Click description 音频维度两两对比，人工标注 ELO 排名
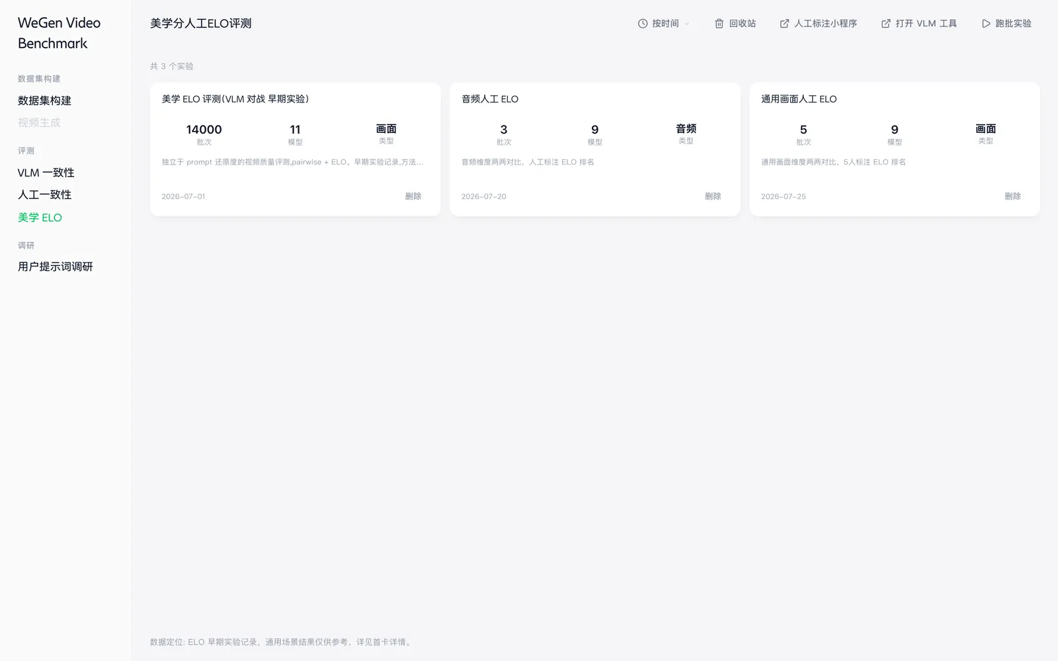The image size is (1058, 661). point(528,162)
